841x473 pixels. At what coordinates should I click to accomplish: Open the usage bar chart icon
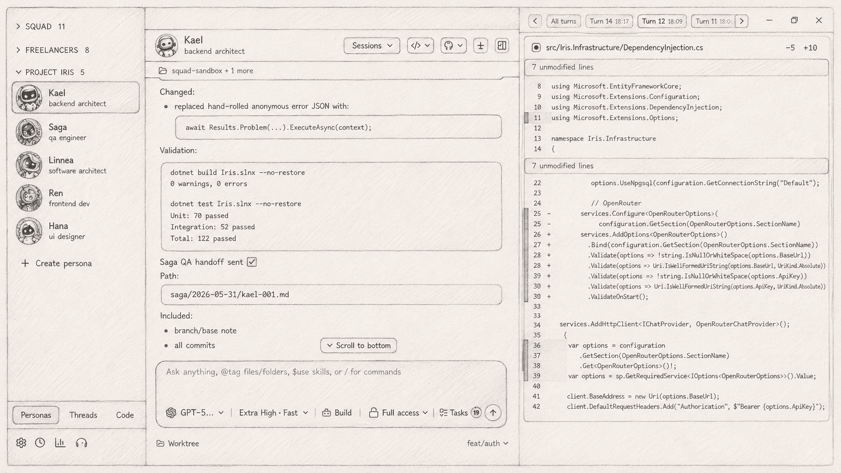click(x=60, y=443)
